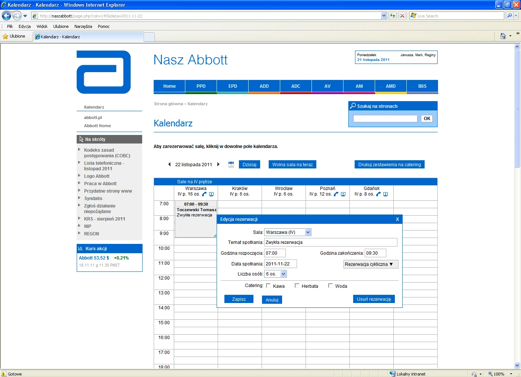Click the IE Back navigation button
Viewport: 521px width, 377px height.
[6, 16]
